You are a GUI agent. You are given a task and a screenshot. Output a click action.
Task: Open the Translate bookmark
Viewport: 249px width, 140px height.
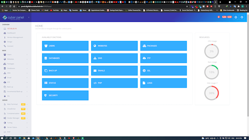coord(74,10)
